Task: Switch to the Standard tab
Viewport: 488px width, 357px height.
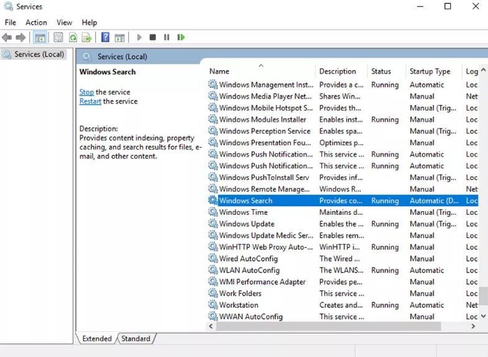Action: click(x=136, y=339)
